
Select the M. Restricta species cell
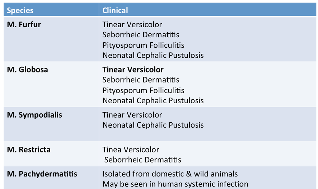tap(51, 154)
